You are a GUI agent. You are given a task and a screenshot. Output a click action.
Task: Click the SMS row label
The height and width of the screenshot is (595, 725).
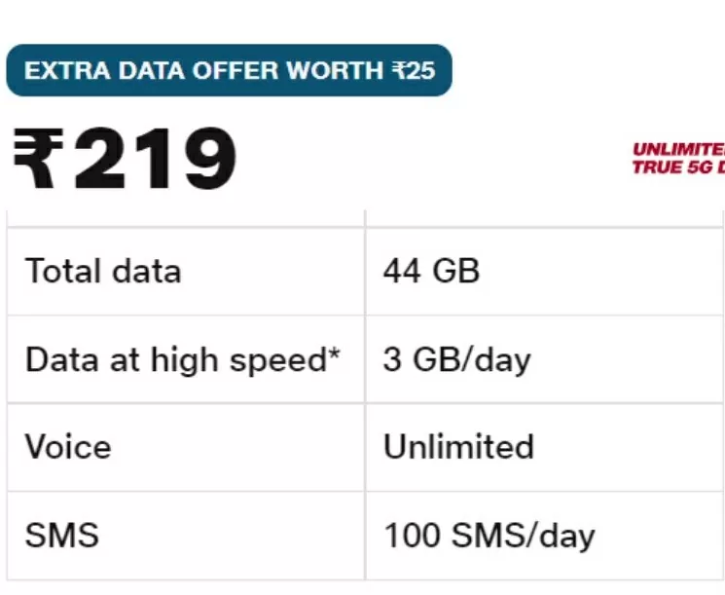(x=62, y=536)
